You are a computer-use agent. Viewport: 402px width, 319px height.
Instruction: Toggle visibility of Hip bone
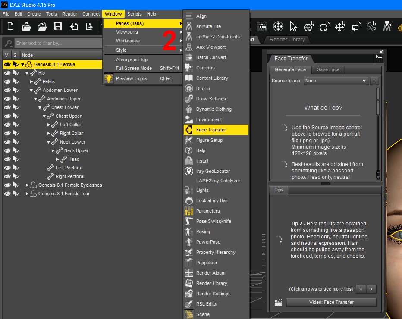pos(7,73)
